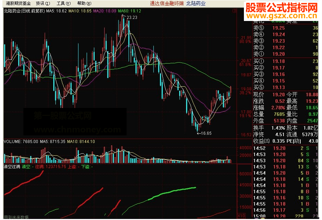
Task: Click the 股本 1.02亿 value
Action: [311, 128]
